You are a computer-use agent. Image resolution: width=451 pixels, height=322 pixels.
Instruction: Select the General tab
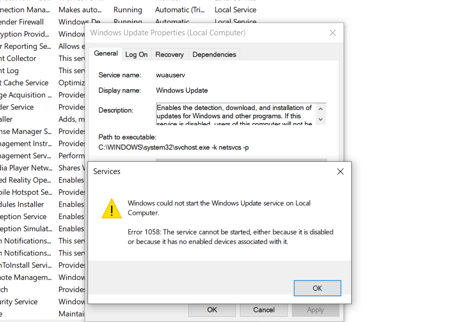click(106, 54)
